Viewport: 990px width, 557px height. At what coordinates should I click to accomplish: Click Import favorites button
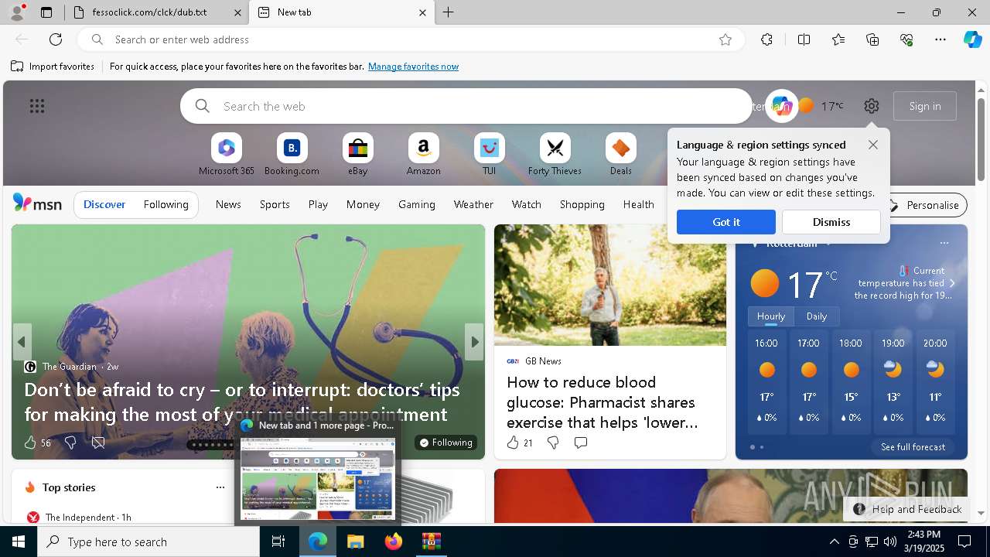click(53, 67)
